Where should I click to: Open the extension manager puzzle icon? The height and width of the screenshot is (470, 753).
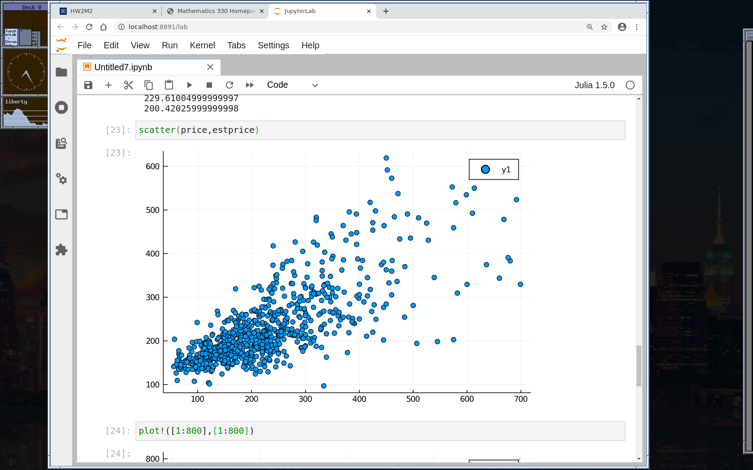pyautogui.click(x=61, y=250)
